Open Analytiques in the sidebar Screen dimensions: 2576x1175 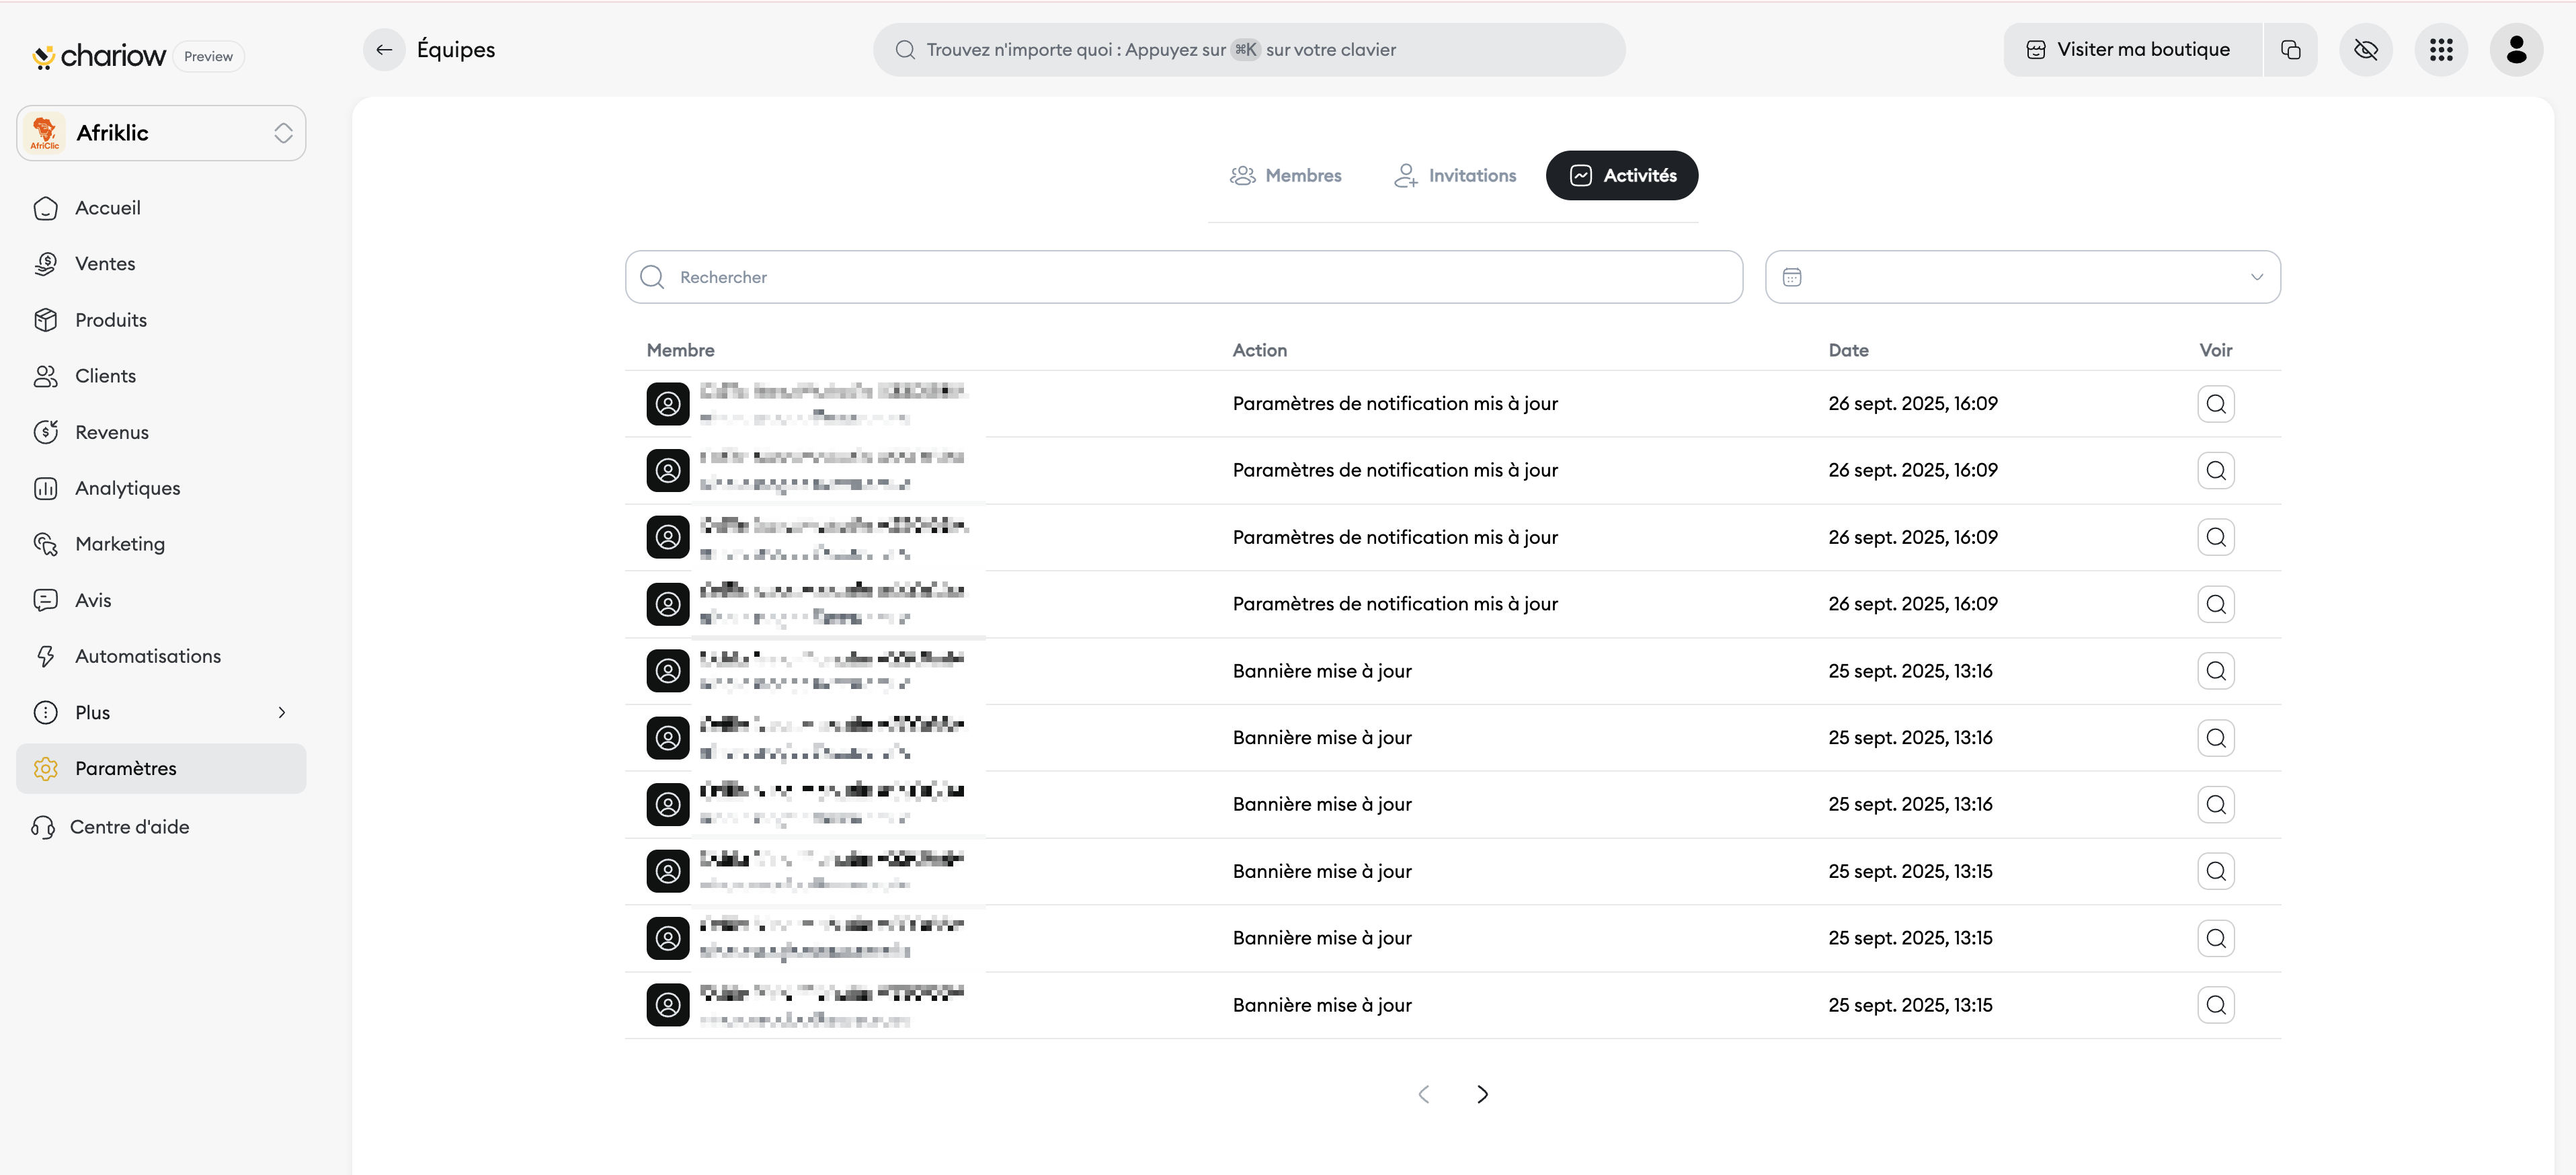tap(127, 488)
